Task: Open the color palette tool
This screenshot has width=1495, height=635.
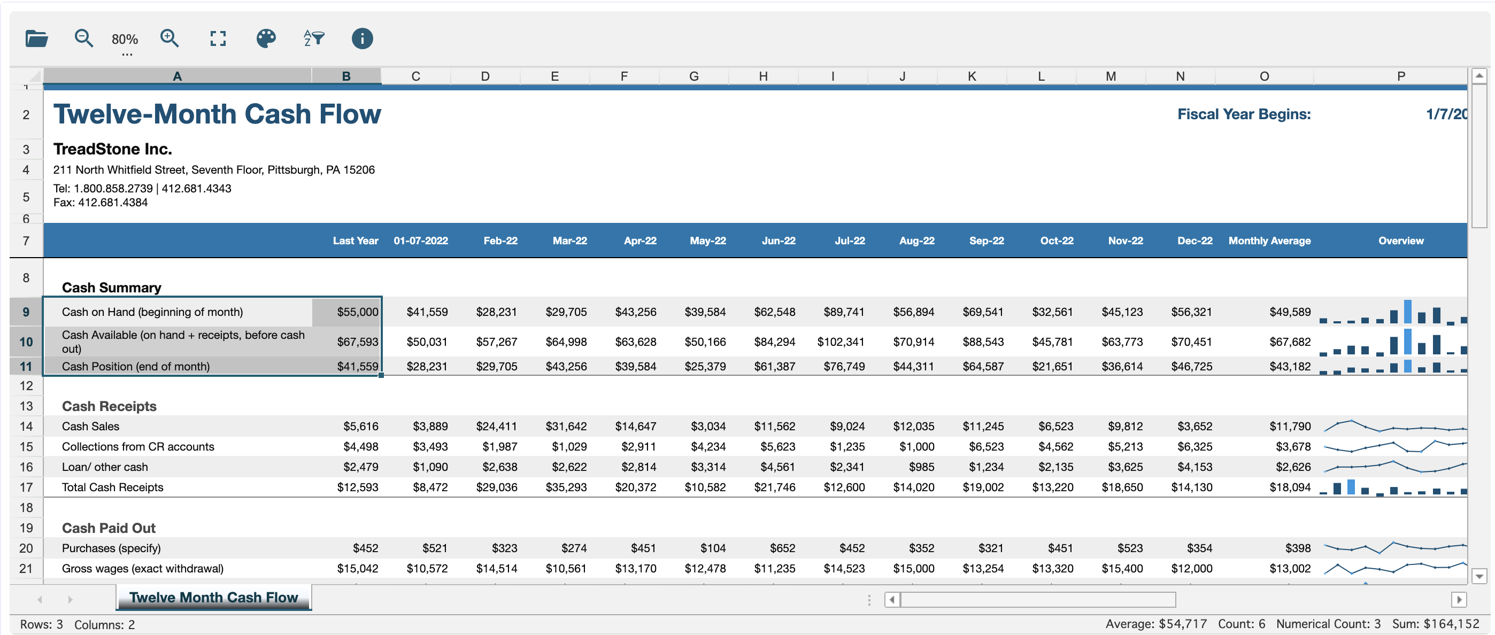Action: [265, 38]
